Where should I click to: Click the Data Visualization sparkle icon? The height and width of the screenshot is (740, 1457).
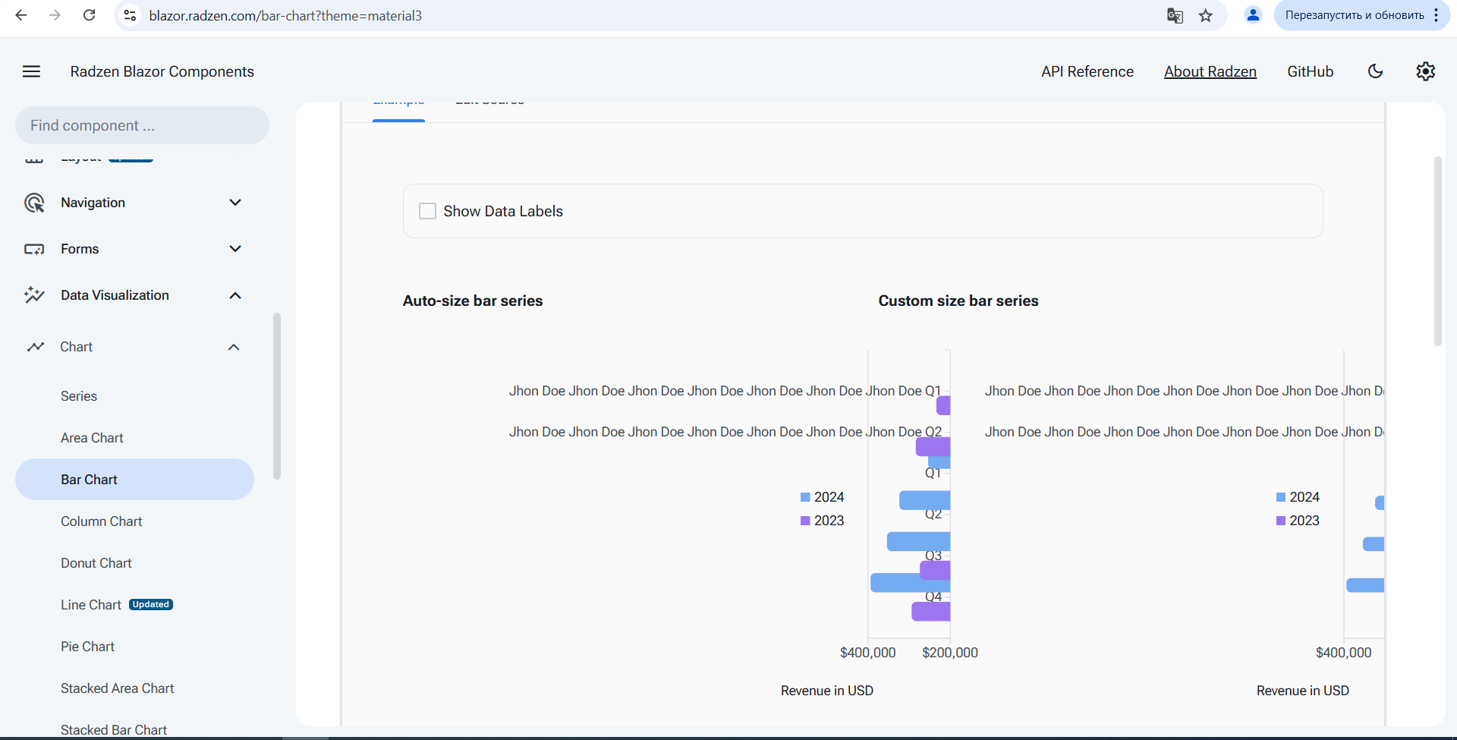pos(34,295)
